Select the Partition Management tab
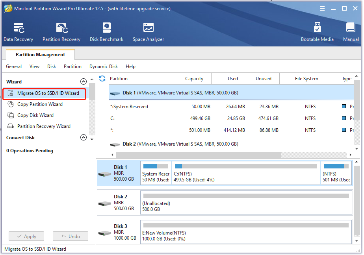 (x=41, y=54)
